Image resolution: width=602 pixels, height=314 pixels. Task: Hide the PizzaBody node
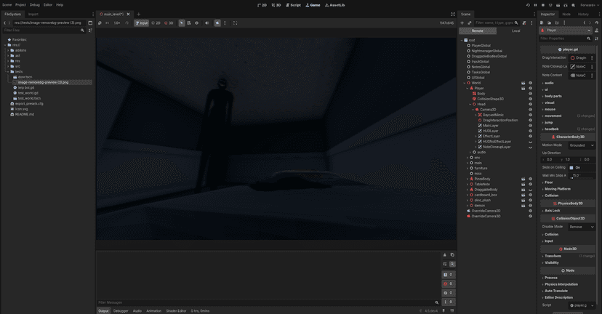[x=530, y=179]
